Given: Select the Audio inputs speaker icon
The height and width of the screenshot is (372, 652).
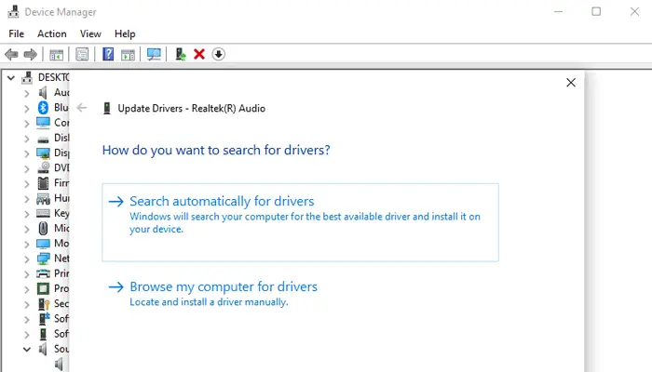Looking at the screenshot, I should (43, 93).
